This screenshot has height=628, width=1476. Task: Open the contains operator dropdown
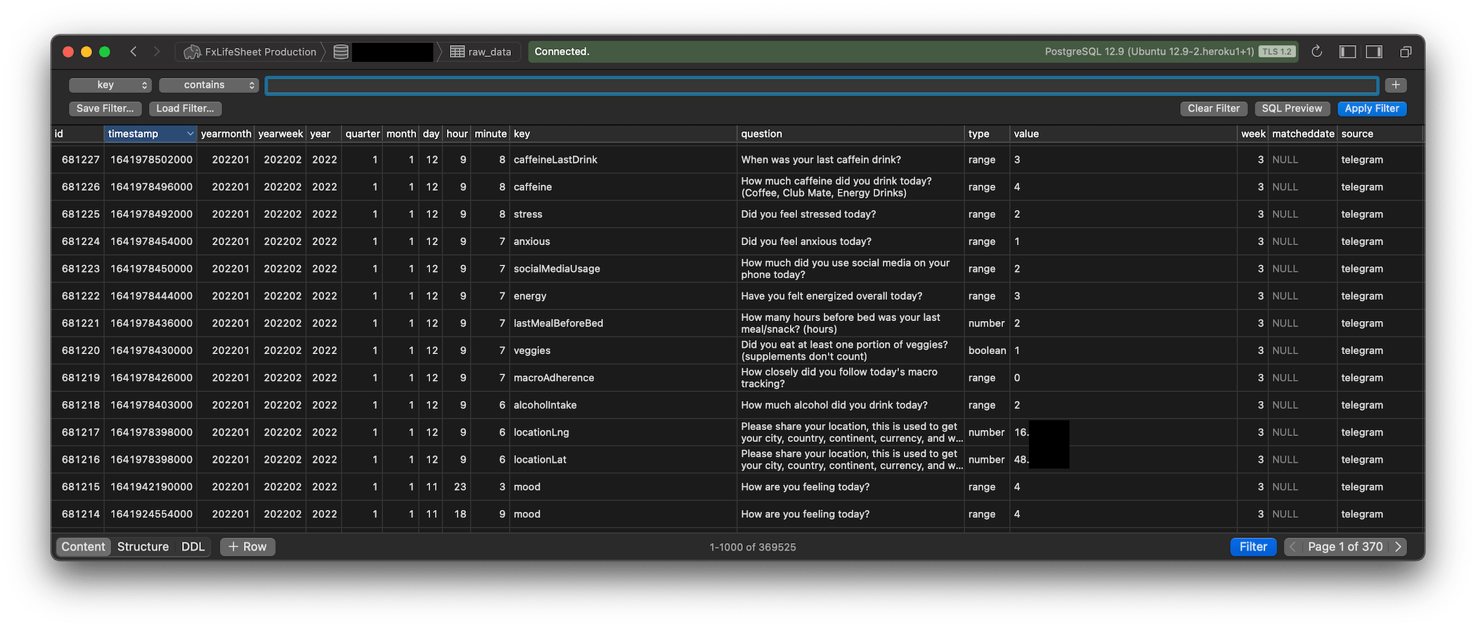[x=209, y=85]
